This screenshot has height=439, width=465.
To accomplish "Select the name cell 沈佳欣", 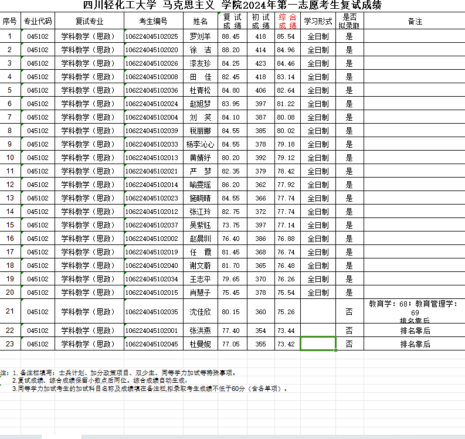I will coord(201,312).
